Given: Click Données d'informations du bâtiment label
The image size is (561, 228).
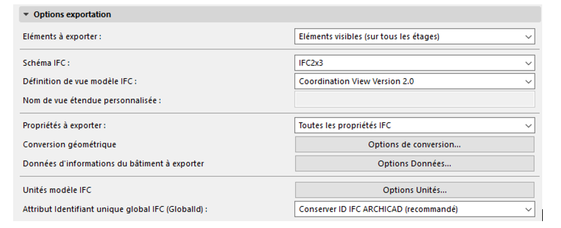Looking at the screenshot, I should (x=113, y=164).
